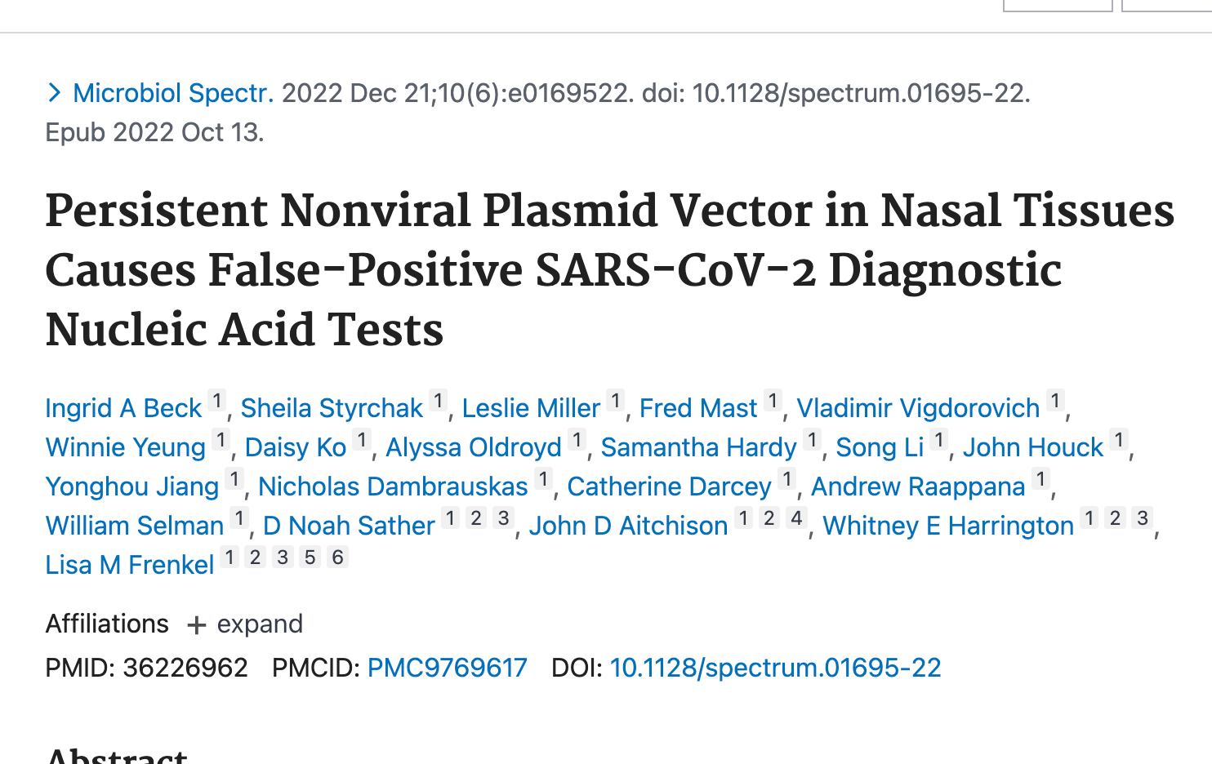Click affiliation 5 badge after Lisa M Frenkel
Viewport: 1212px width, 764px height.
click(310, 557)
